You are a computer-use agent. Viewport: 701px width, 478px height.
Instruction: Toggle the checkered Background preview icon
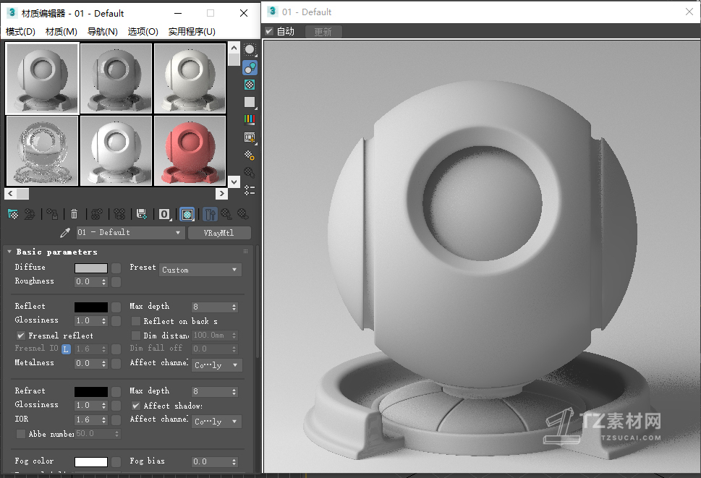[x=250, y=85]
